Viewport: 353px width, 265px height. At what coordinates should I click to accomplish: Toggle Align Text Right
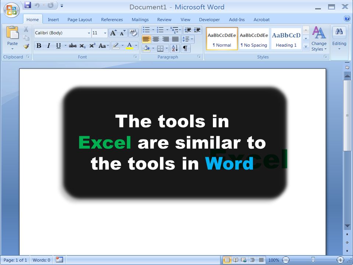click(x=165, y=39)
